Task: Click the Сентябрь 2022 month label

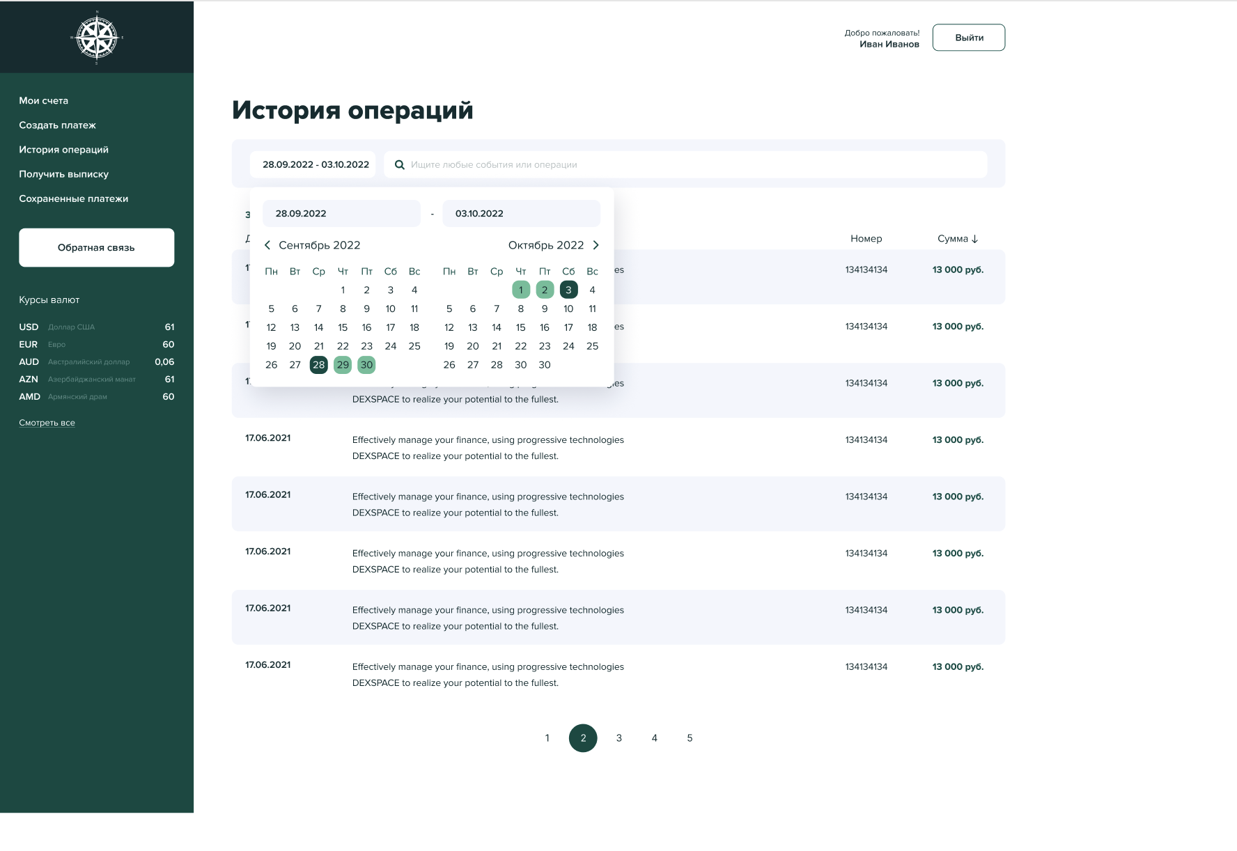Action: pyautogui.click(x=320, y=245)
